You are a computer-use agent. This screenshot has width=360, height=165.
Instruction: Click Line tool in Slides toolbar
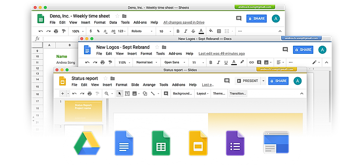[x=152, y=94]
